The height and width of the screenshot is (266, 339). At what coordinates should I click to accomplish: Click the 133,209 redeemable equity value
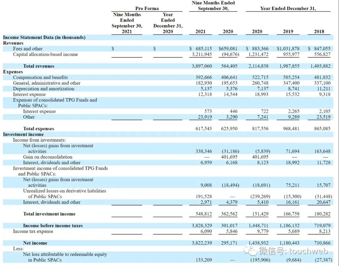pos(204,260)
